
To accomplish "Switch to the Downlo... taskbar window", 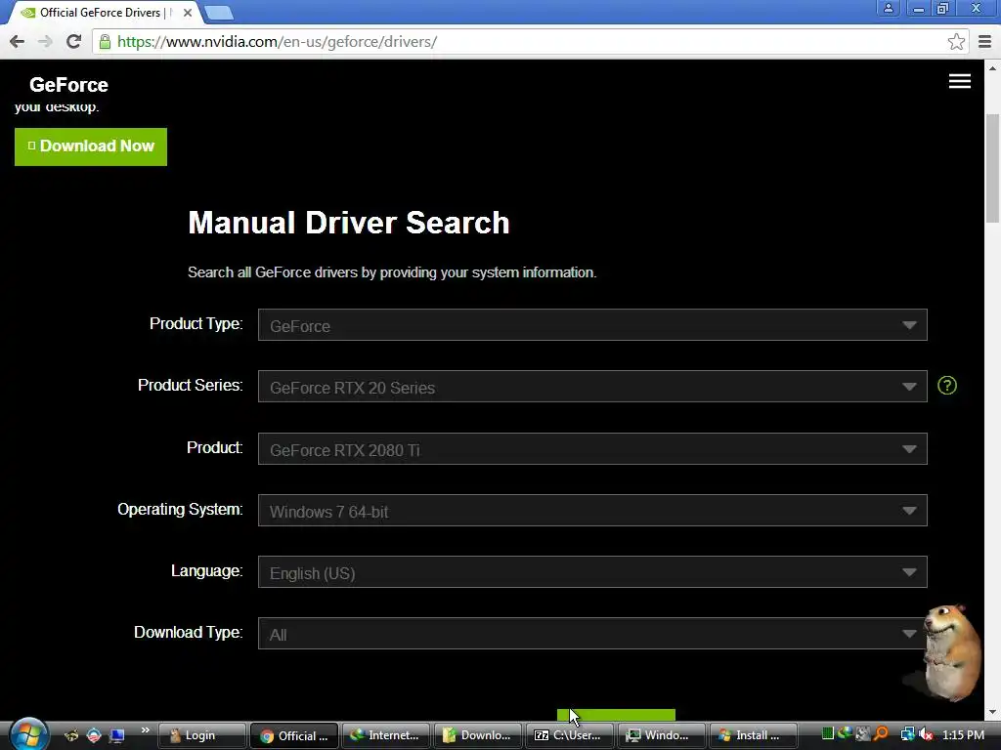I will (x=477, y=735).
